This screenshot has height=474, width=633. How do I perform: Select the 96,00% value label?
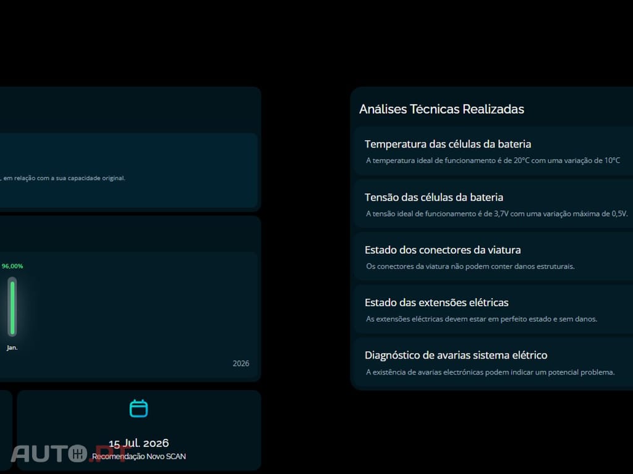(x=12, y=266)
